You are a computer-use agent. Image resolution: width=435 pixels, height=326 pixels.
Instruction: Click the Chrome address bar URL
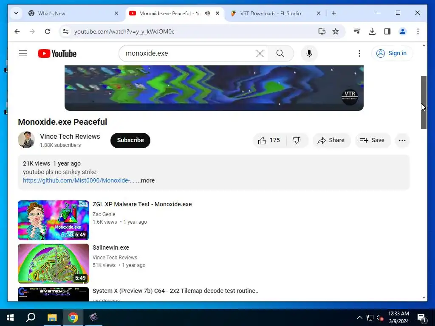[124, 31]
